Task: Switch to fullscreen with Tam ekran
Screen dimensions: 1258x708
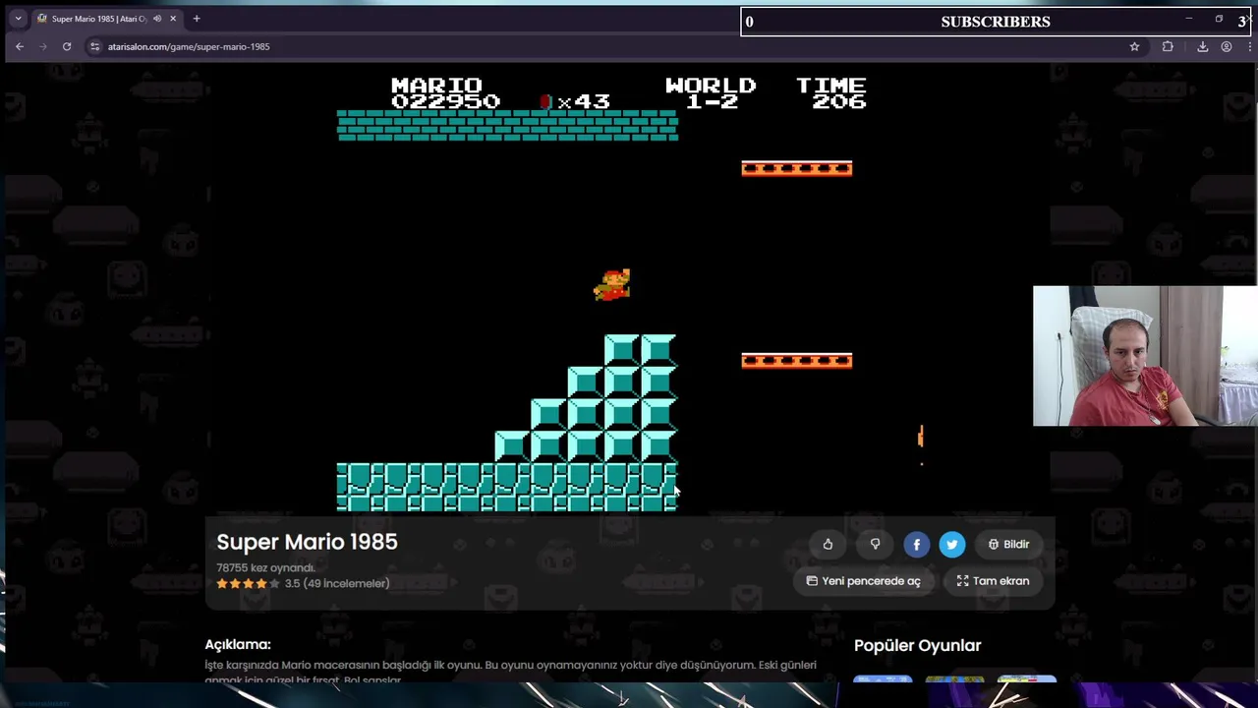Action: 993,581
